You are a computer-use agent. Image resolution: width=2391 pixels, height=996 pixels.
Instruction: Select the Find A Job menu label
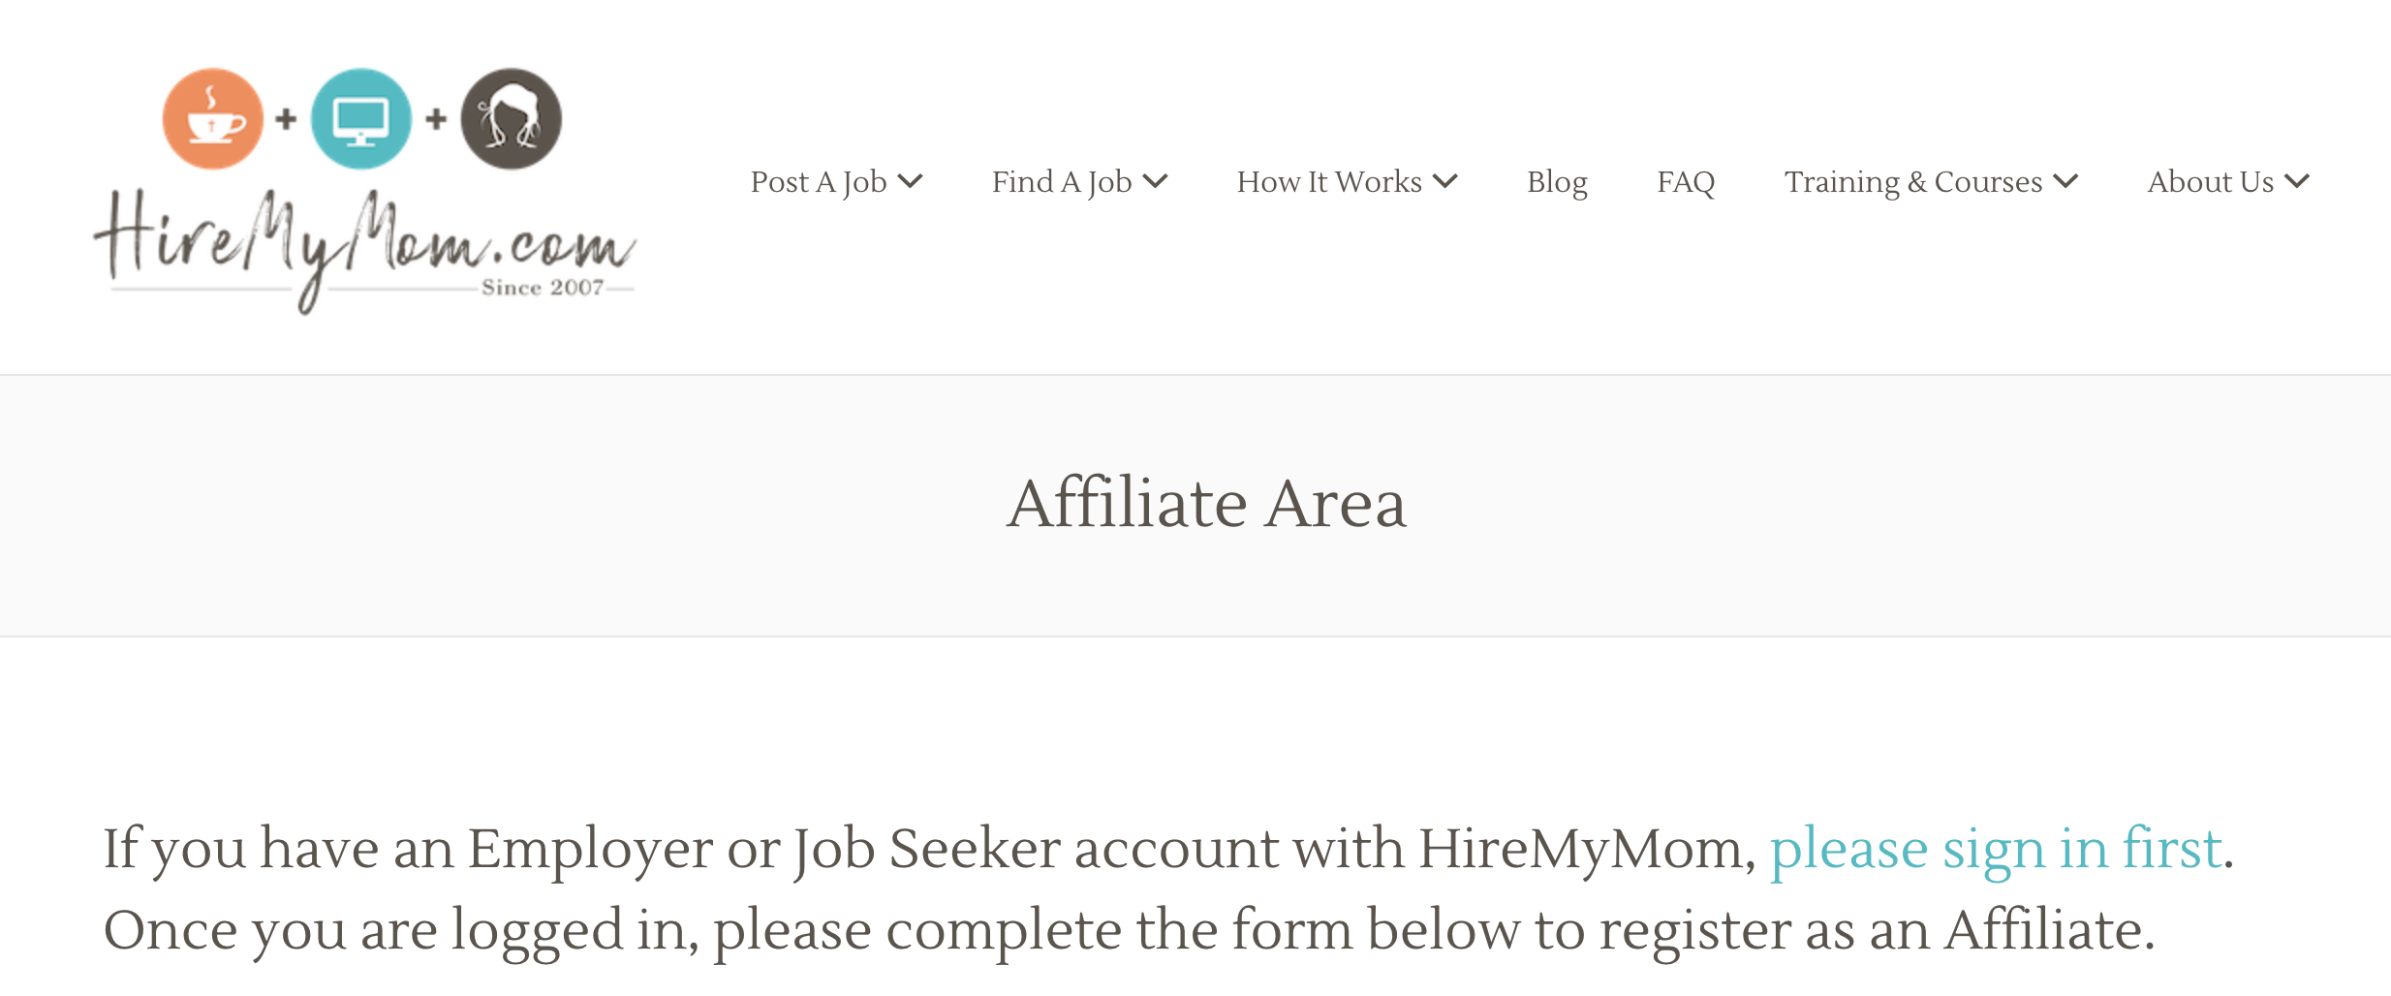pyautogui.click(x=1062, y=182)
